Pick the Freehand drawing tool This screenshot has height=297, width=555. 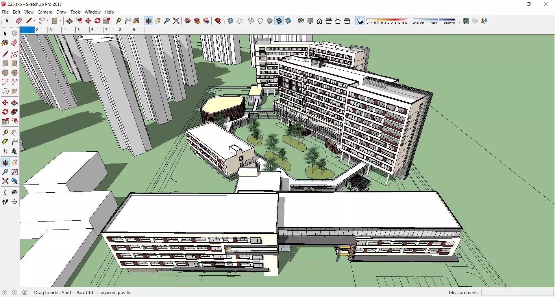point(14,54)
